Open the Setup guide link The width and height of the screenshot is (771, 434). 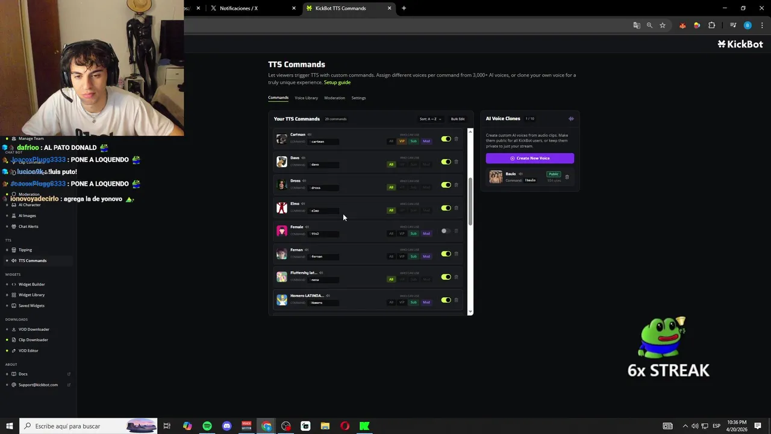[337, 82]
